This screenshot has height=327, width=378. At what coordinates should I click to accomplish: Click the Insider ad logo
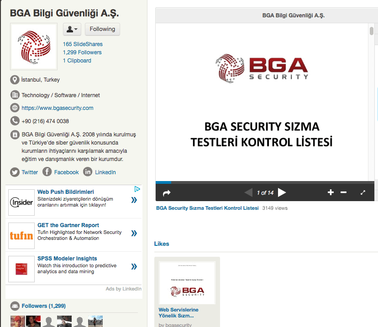click(x=21, y=202)
